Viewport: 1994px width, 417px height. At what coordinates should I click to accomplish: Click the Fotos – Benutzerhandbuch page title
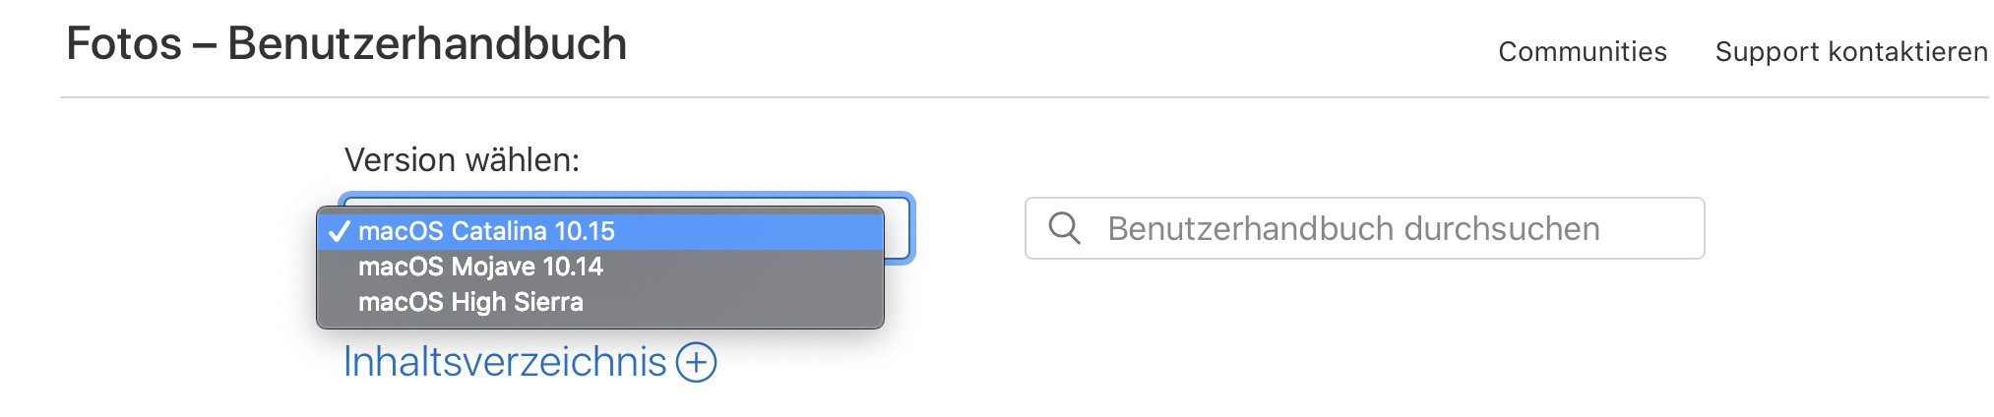click(x=346, y=44)
